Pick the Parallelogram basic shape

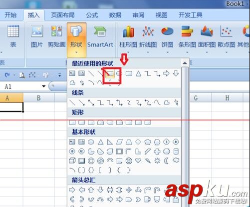pyautogui.click(x=119, y=142)
